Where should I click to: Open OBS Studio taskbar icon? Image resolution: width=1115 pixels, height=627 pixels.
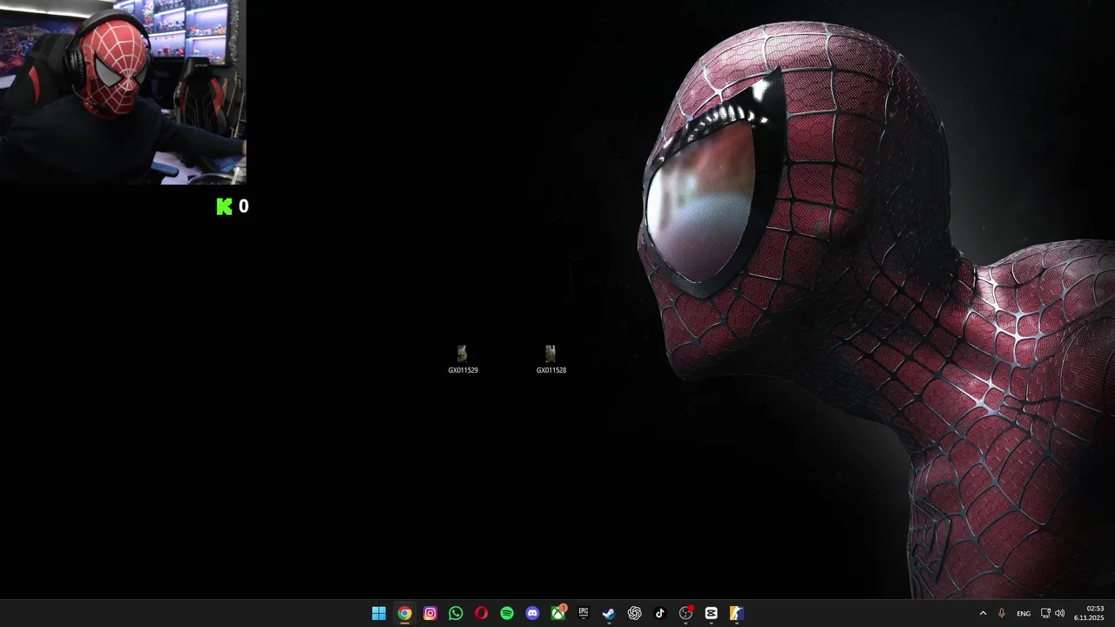coord(686,613)
